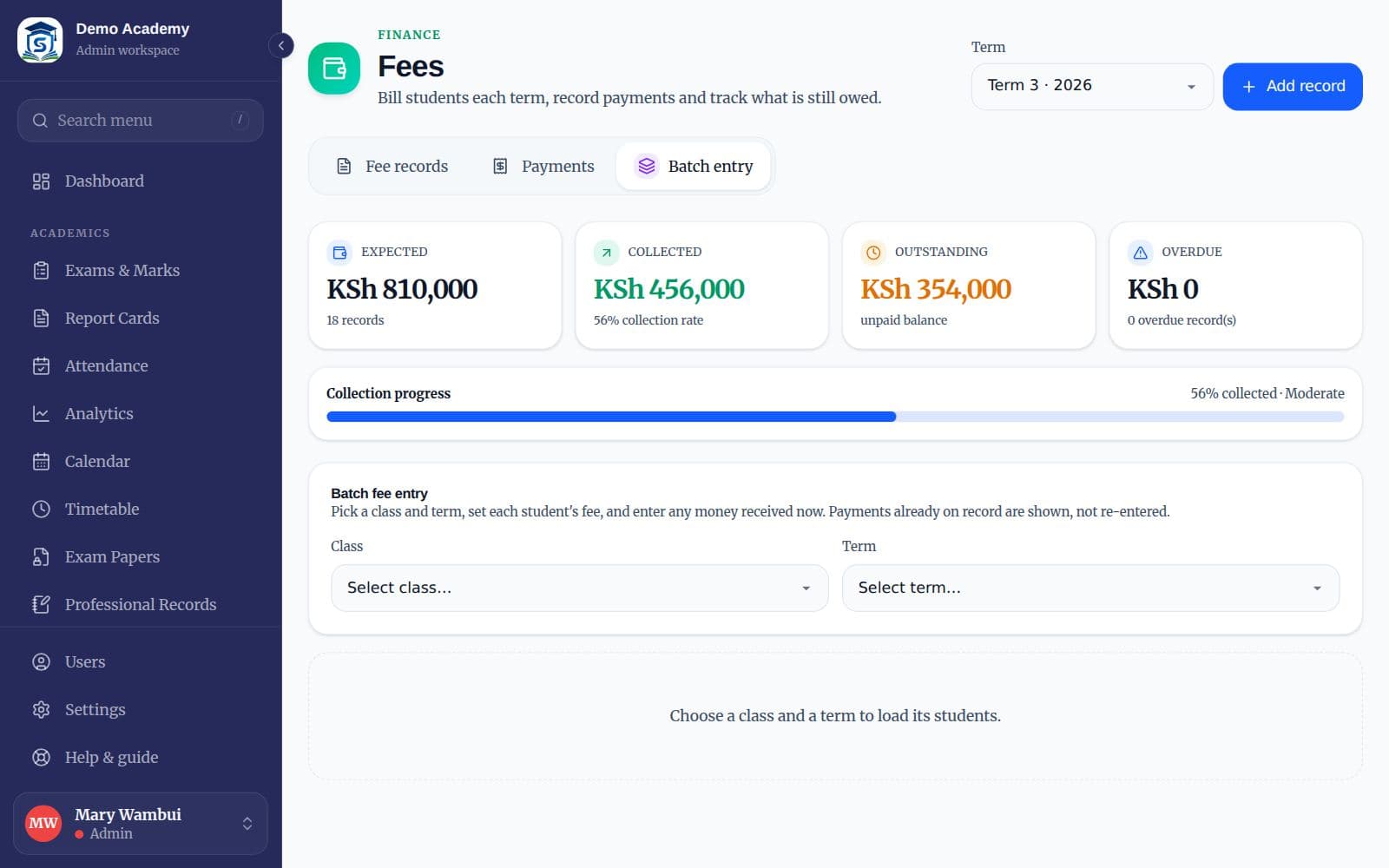Click the Add record button

coord(1293,86)
